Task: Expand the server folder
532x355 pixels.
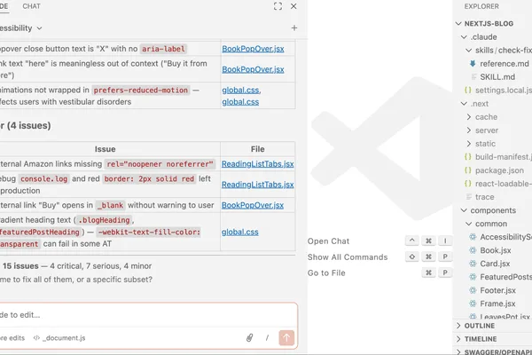Action: 469,130
